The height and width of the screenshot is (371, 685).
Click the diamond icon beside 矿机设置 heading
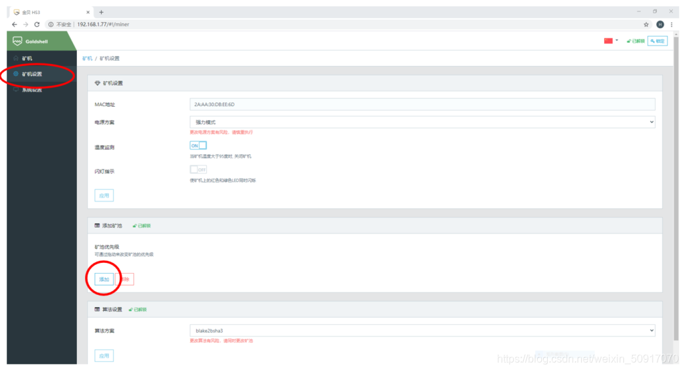coord(98,83)
